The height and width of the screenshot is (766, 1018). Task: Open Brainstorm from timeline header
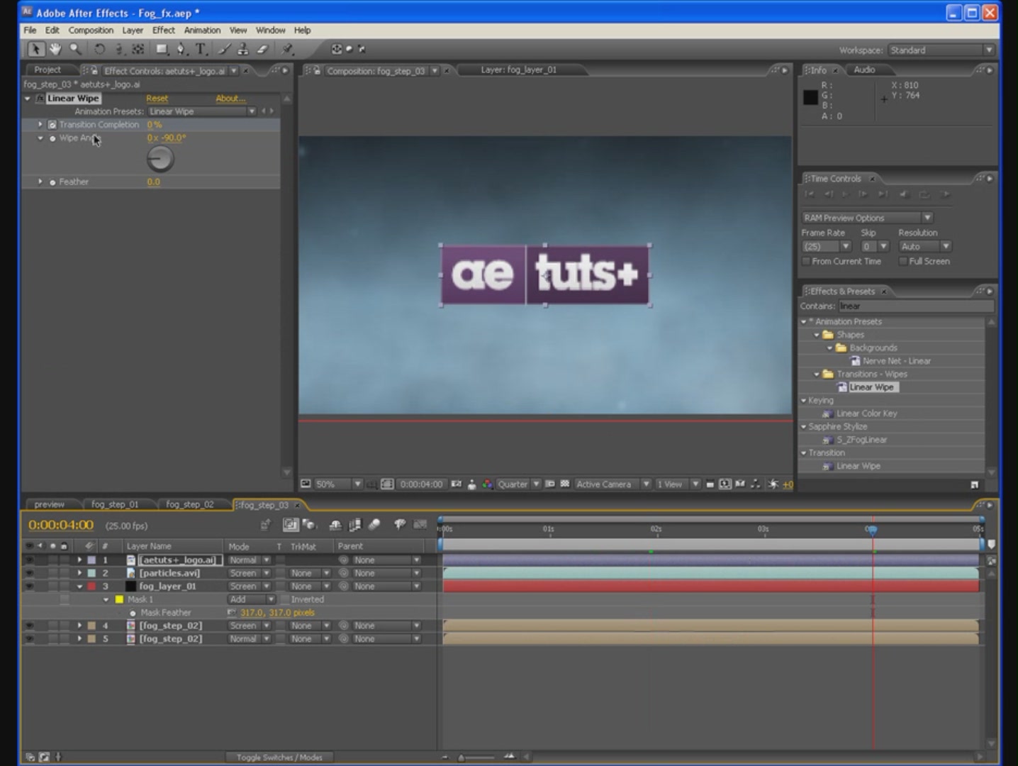point(400,525)
